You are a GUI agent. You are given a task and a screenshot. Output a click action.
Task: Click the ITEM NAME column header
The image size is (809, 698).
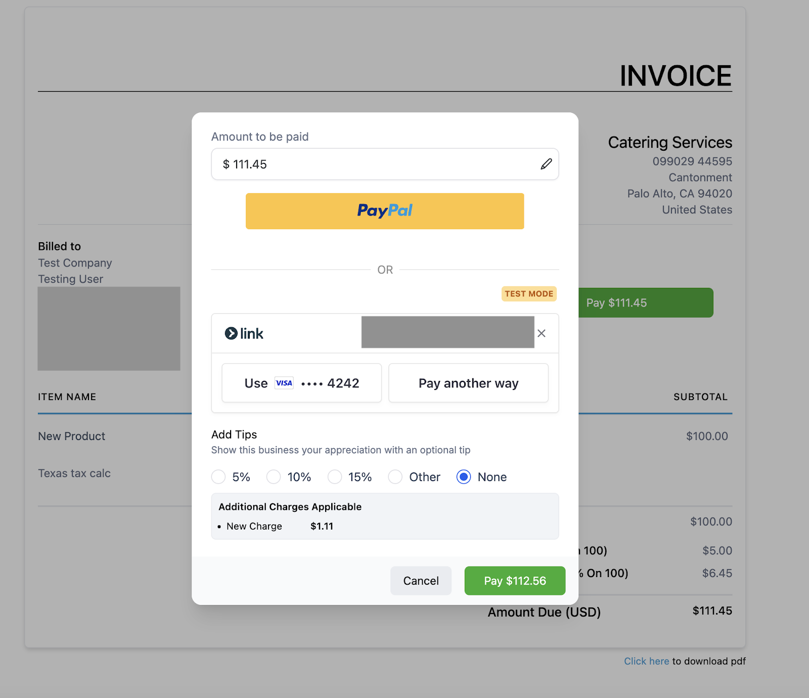coord(67,397)
